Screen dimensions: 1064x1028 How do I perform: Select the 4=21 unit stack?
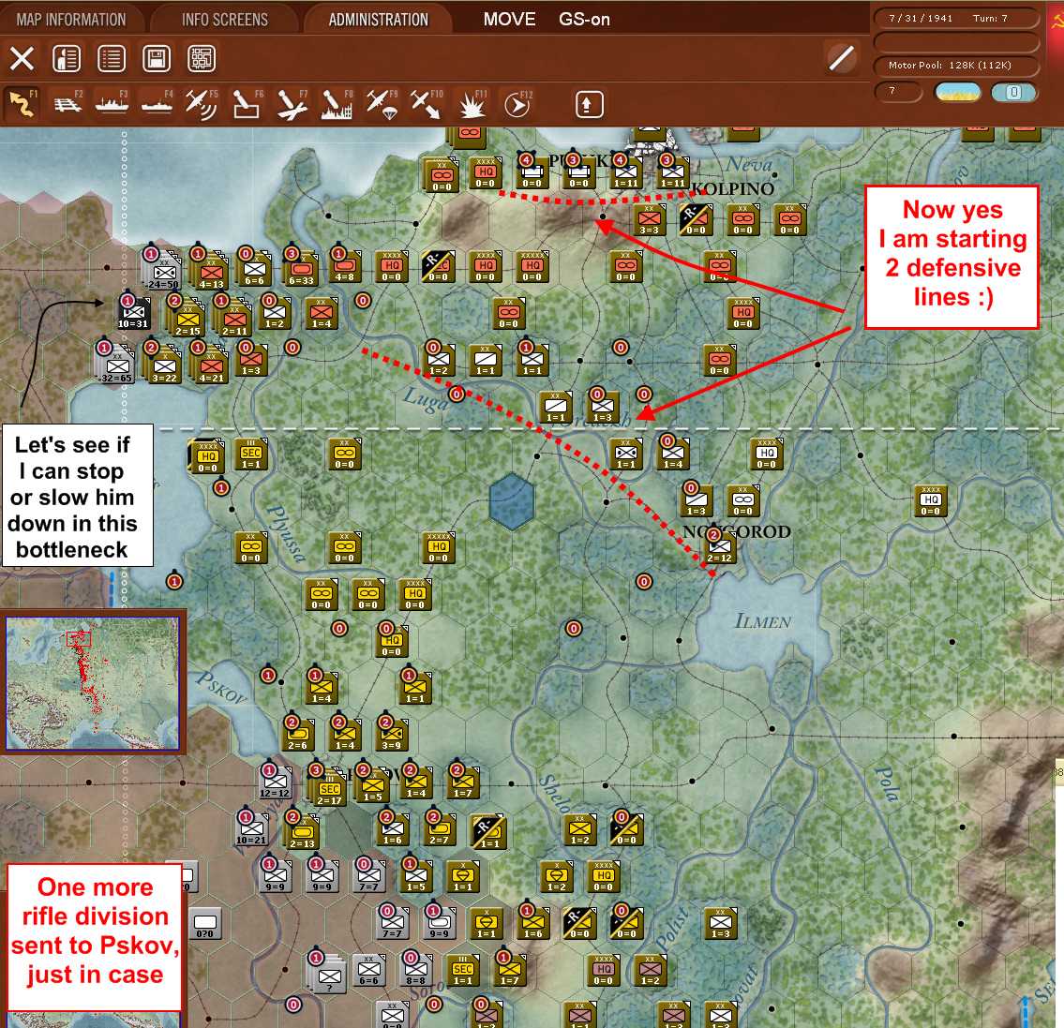[x=210, y=365]
